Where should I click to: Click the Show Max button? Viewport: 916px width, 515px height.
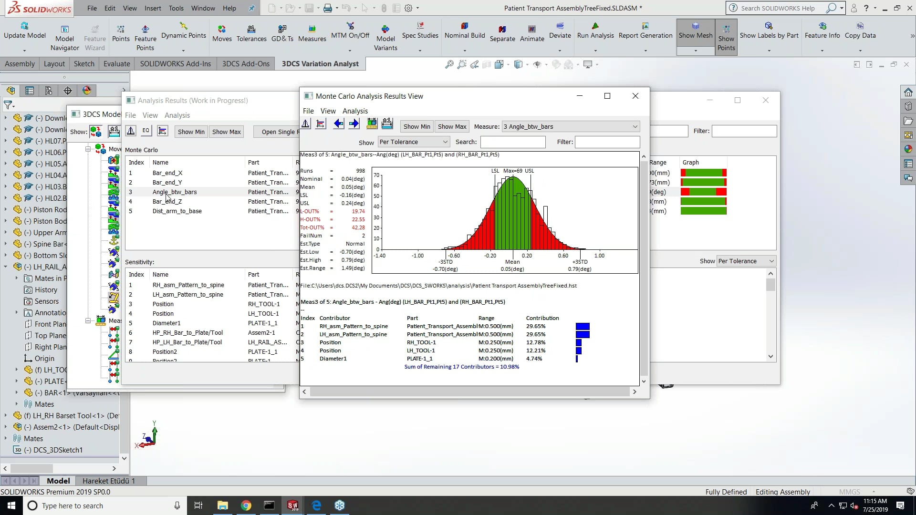[452, 126]
